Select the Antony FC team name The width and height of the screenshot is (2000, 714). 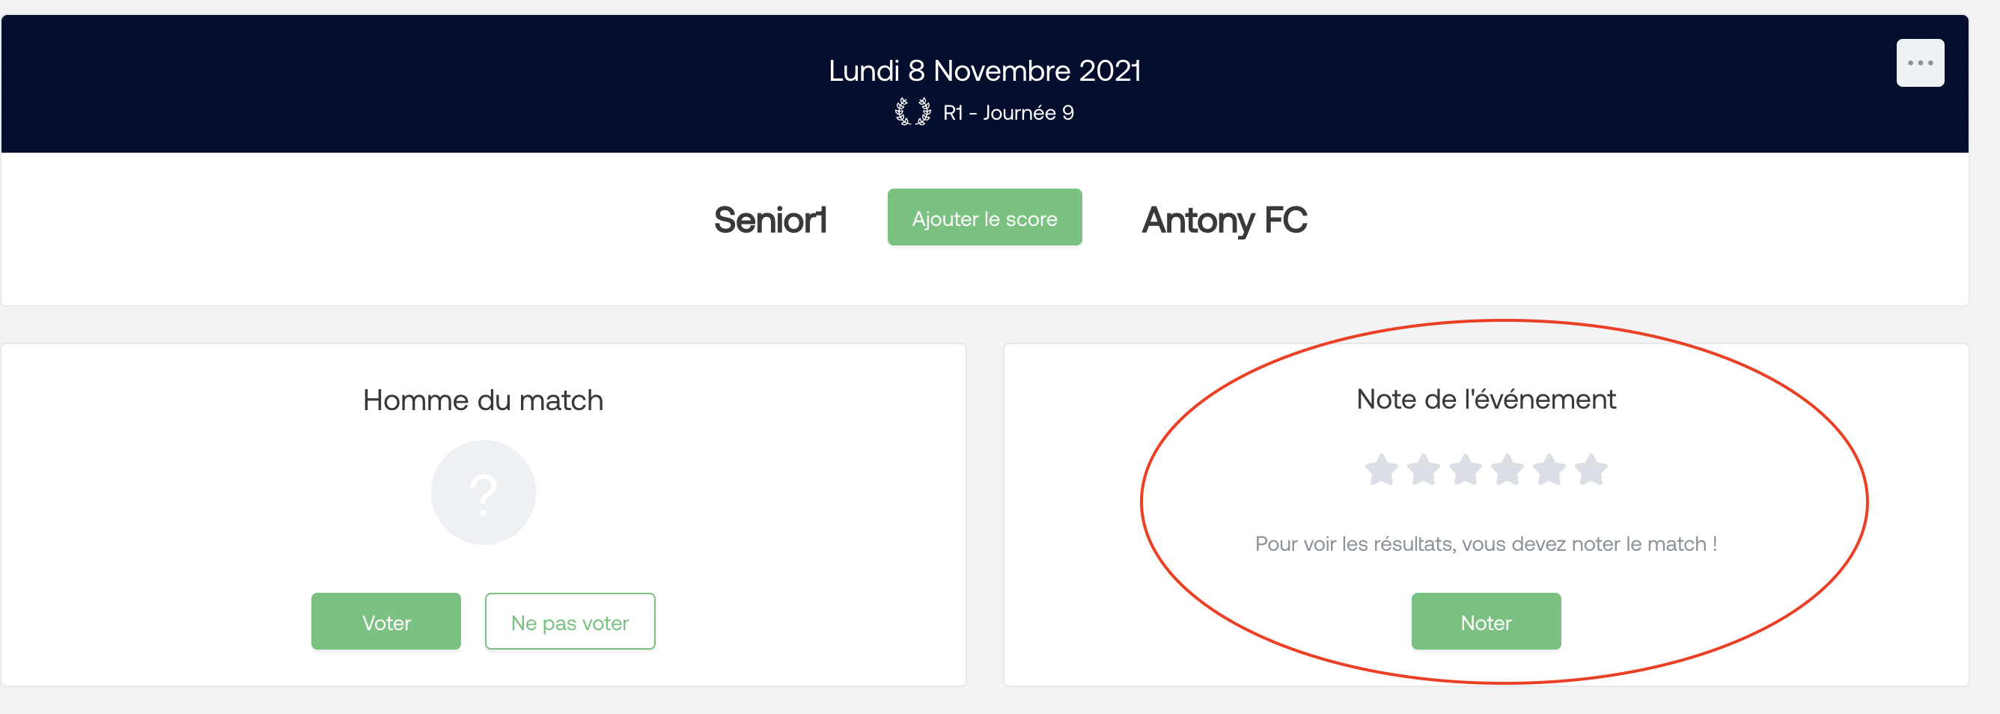pyautogui.click(x=1225, y=220)
